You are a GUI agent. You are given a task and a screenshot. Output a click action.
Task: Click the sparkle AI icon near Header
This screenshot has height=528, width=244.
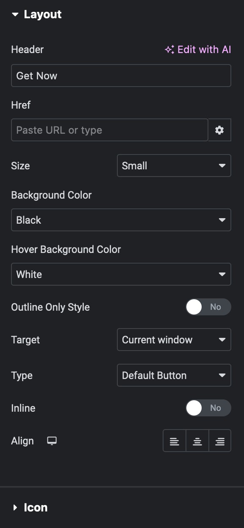[x=169, y=50]
